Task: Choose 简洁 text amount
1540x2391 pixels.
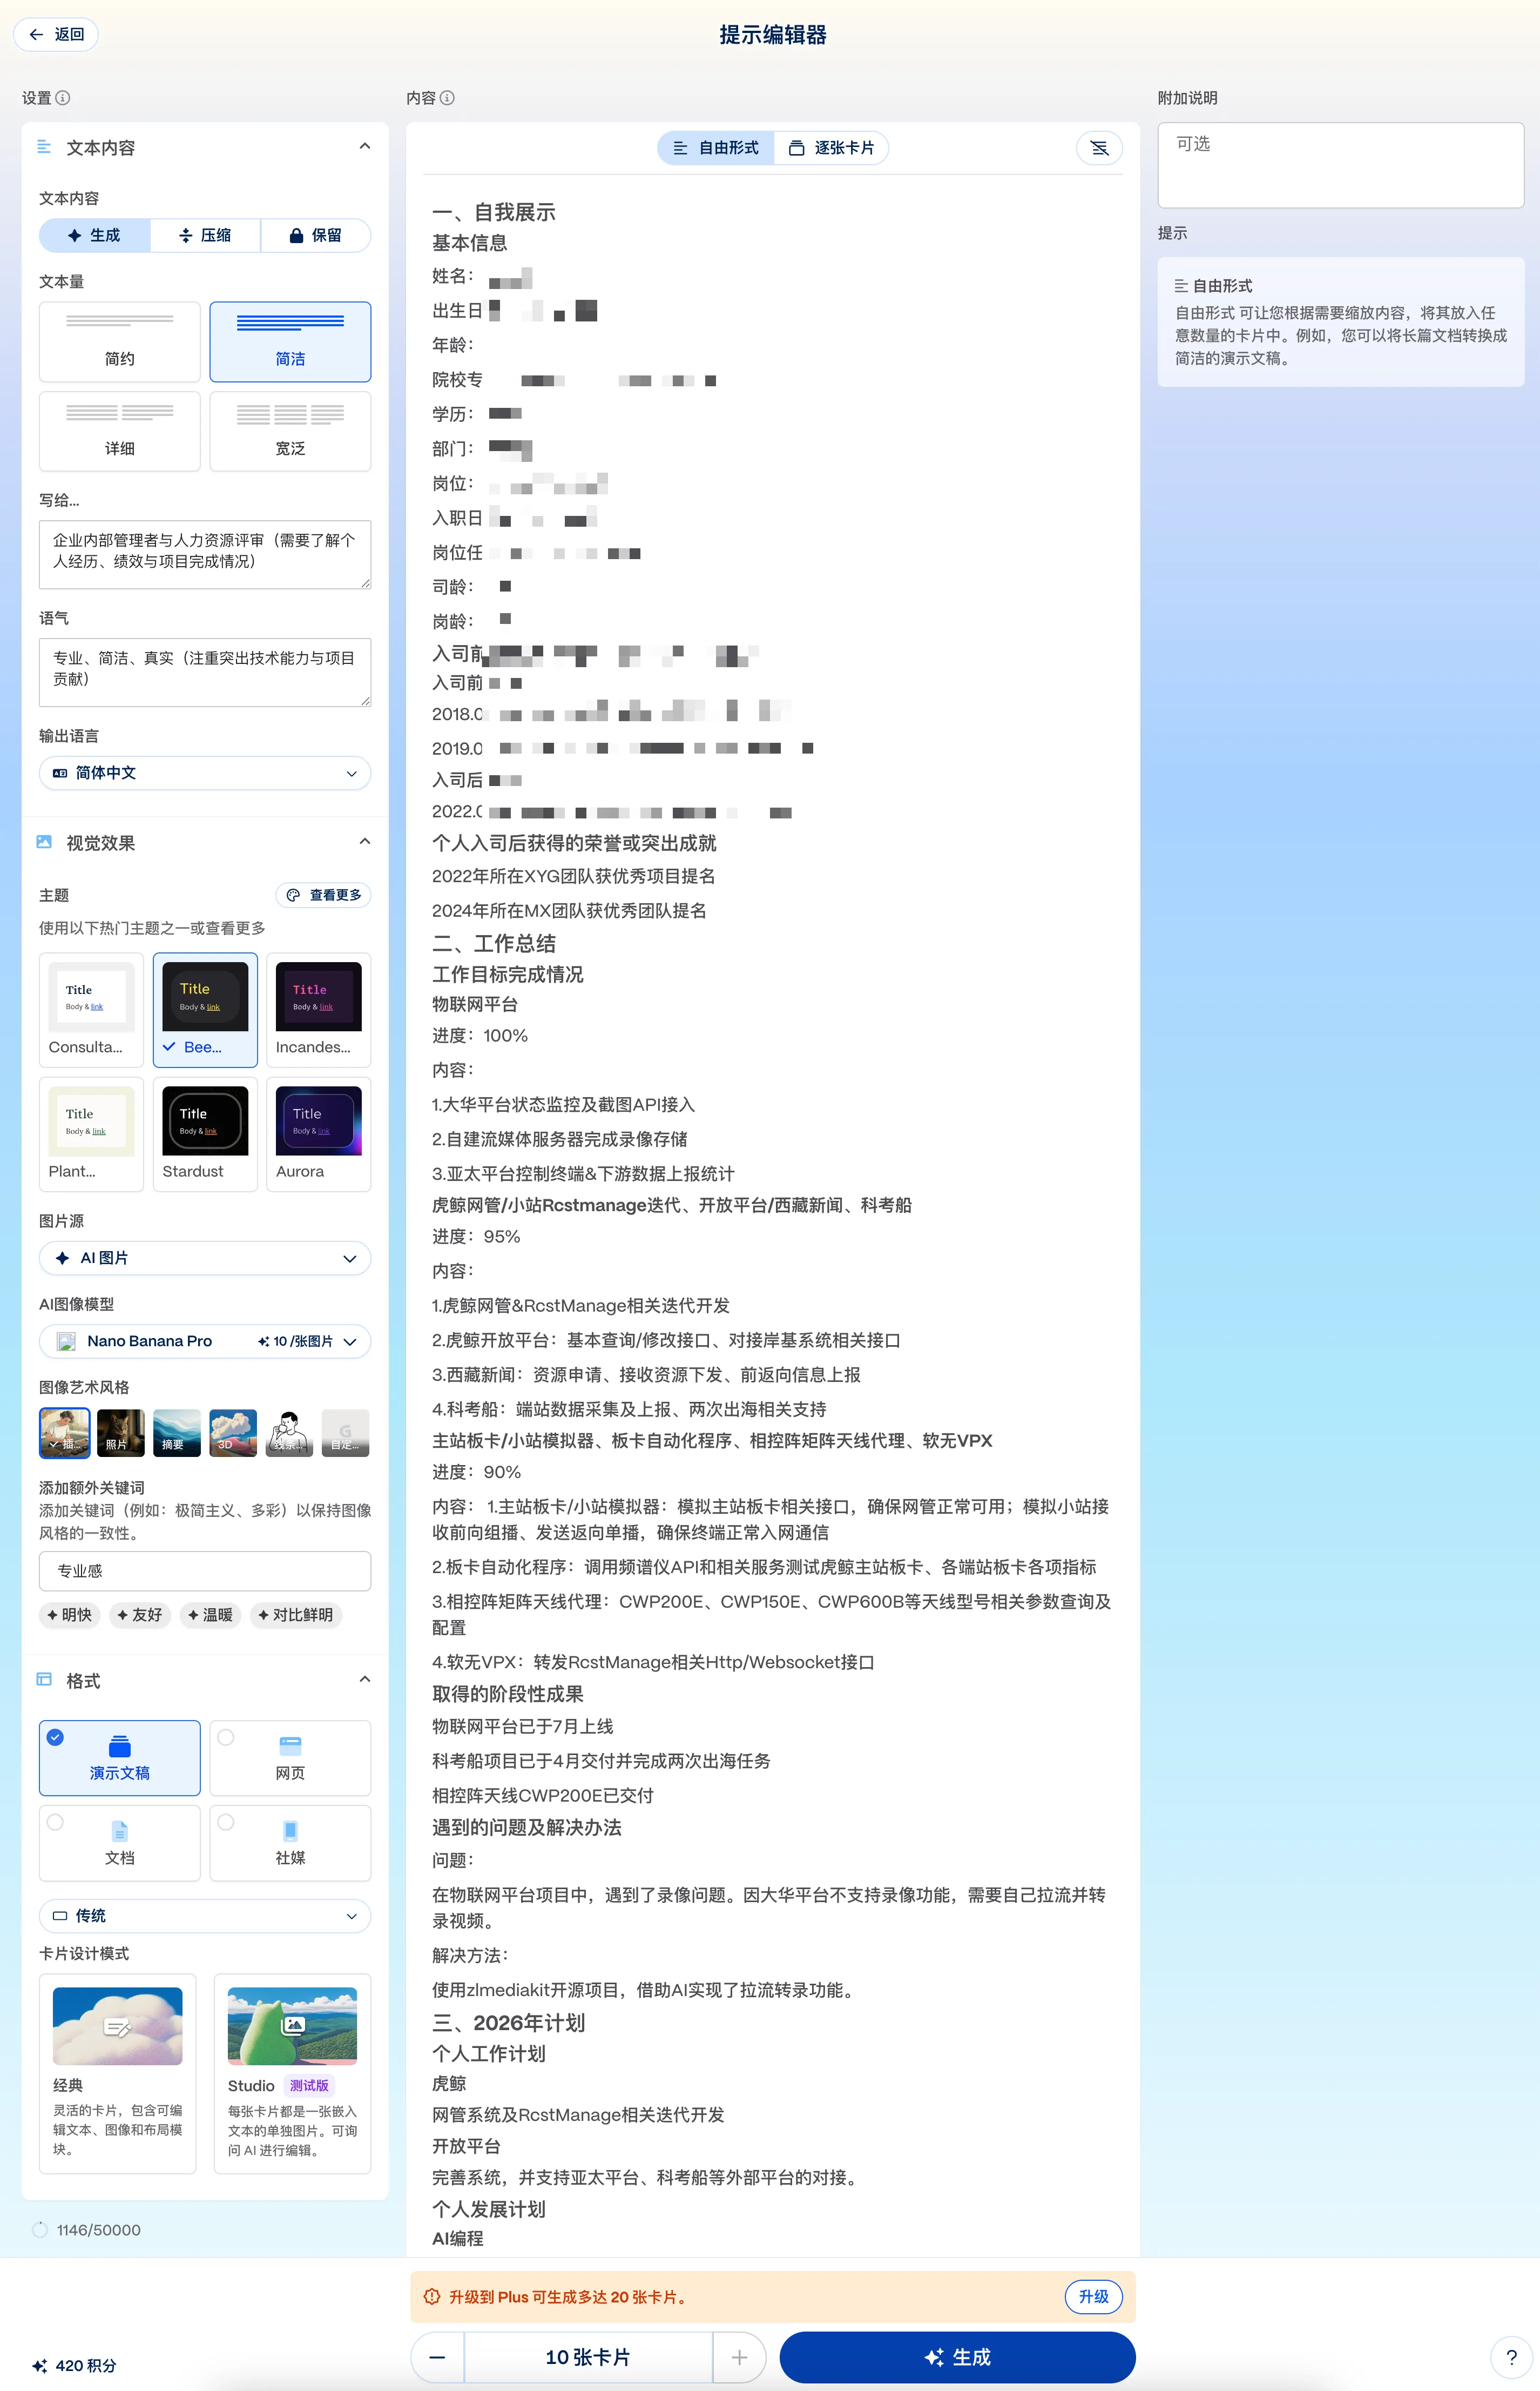Action: click(x=290, y=342)
